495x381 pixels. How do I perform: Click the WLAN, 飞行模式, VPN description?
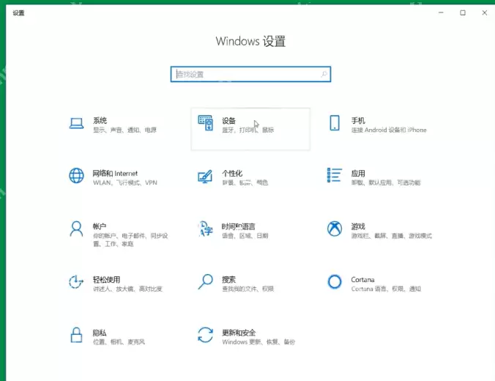pos(125,182)
